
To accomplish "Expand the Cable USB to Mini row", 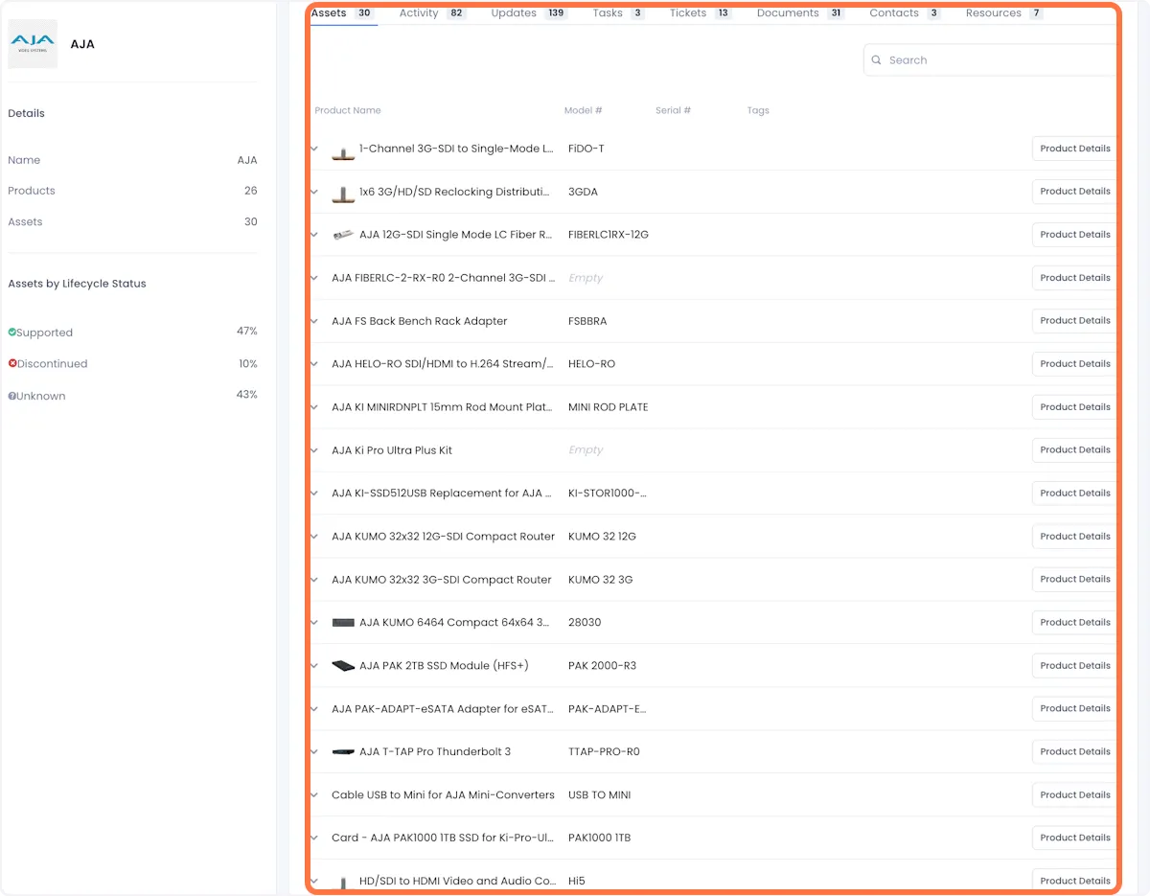I will coord(314,795).
